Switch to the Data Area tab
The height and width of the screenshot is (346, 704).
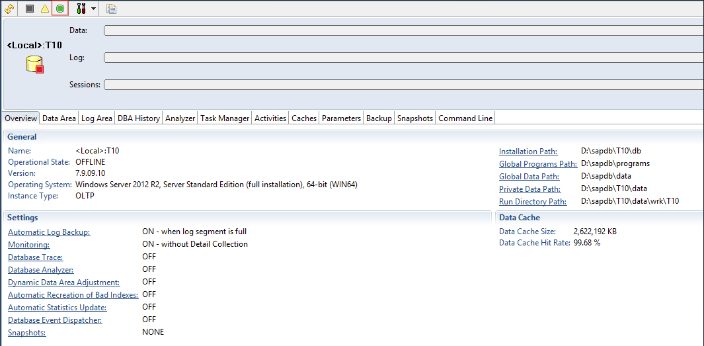59,118
